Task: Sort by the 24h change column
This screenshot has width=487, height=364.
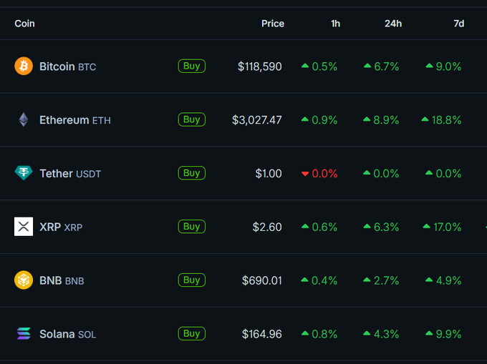Action: tap(392, 24)
